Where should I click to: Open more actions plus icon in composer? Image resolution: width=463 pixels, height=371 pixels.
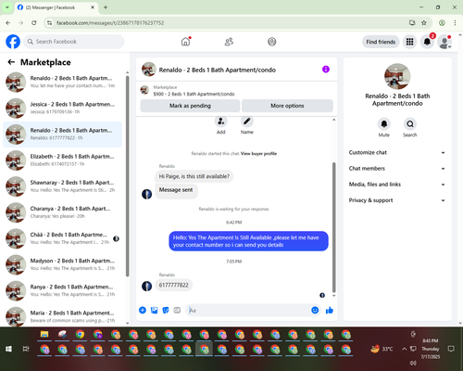click(x=143, y=310)
